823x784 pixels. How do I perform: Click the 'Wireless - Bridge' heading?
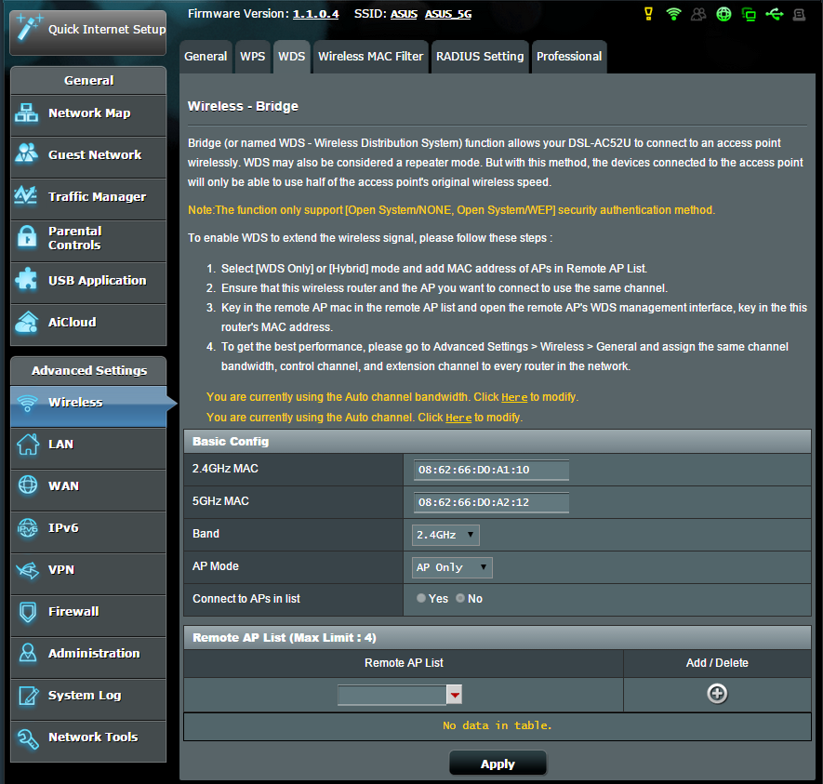point(243,106)
